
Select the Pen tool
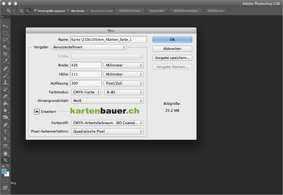(x=5, y=125)
